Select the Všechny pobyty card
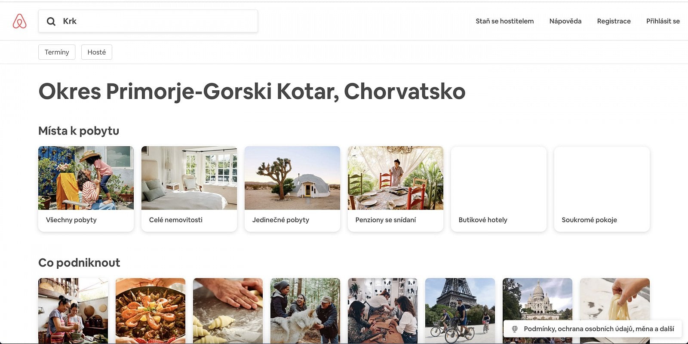Image resolution: width=688 pixels, height=344 pixels. pyautogui.click(x=86, y=189)
